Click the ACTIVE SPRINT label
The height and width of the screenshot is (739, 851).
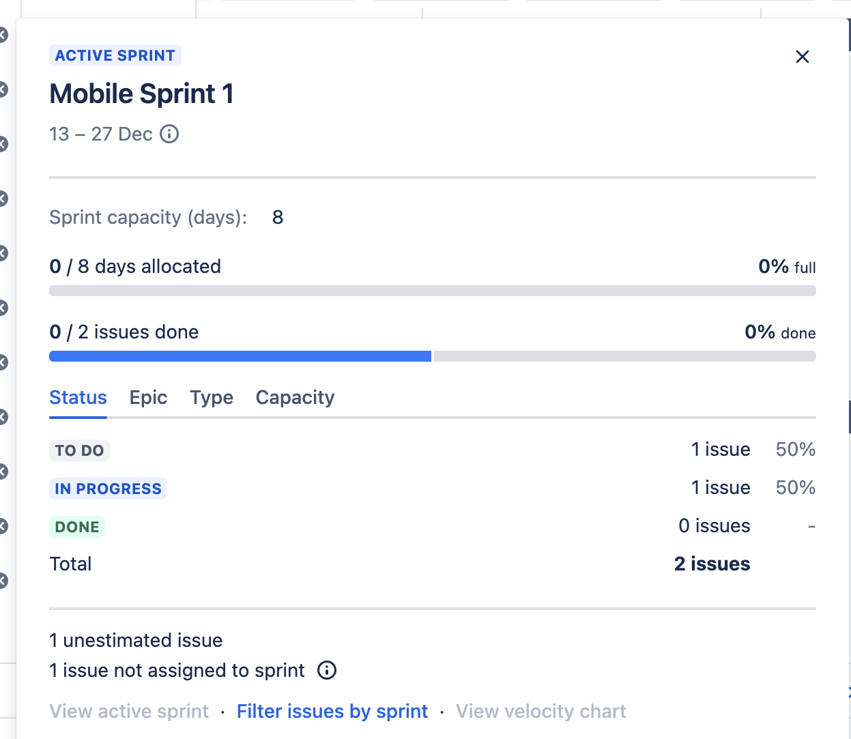(x=115, y=55)
